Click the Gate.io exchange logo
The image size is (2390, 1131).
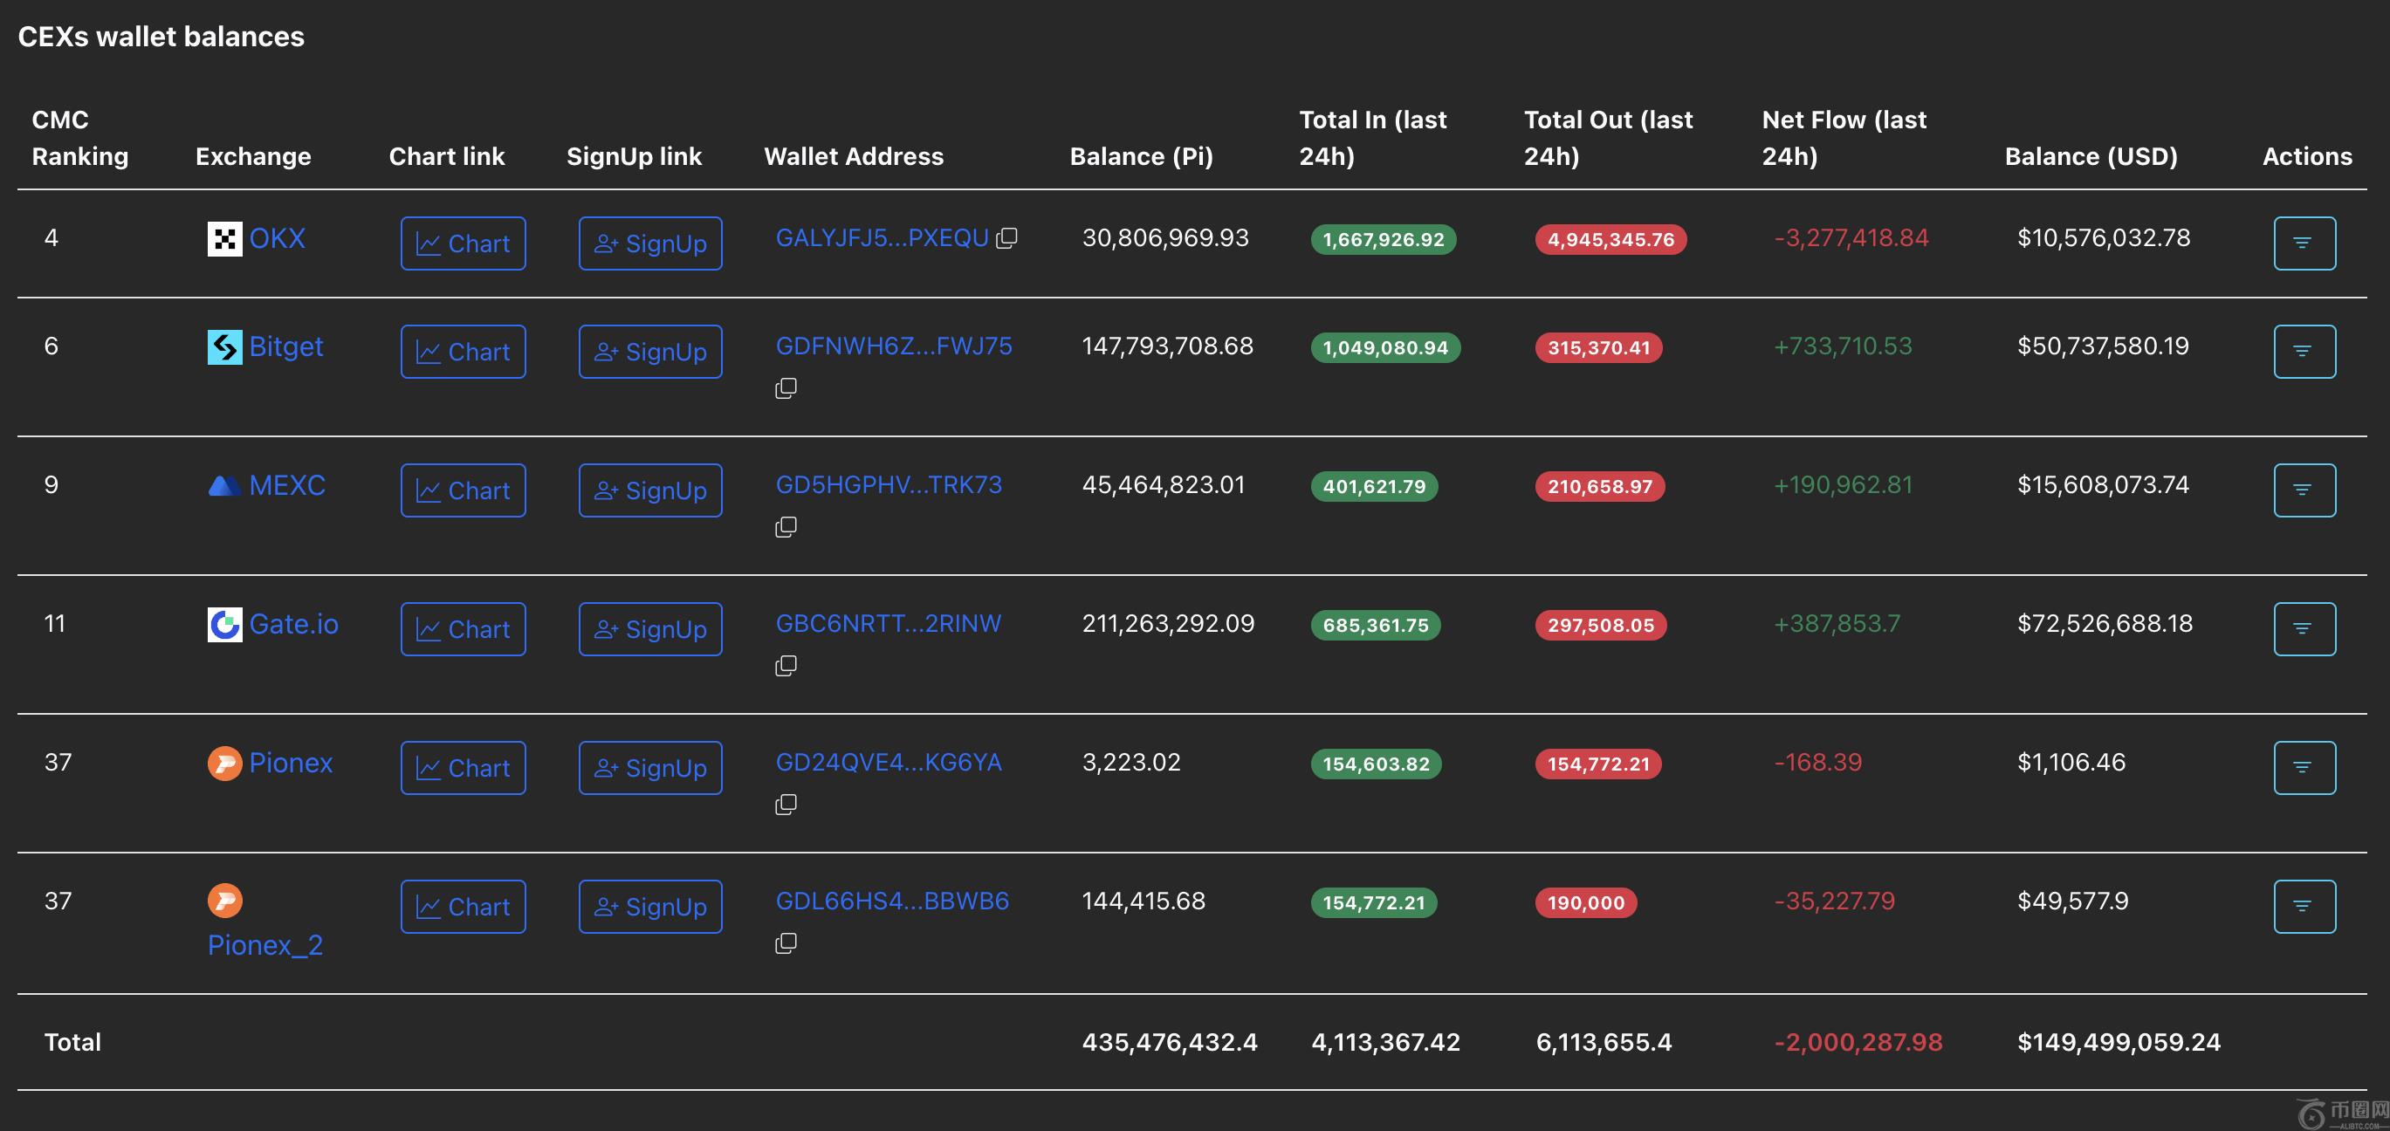[224, 625]
